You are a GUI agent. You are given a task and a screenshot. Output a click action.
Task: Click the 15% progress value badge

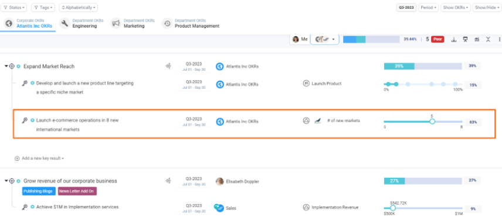pyautogui.click(x=473, y=85)
